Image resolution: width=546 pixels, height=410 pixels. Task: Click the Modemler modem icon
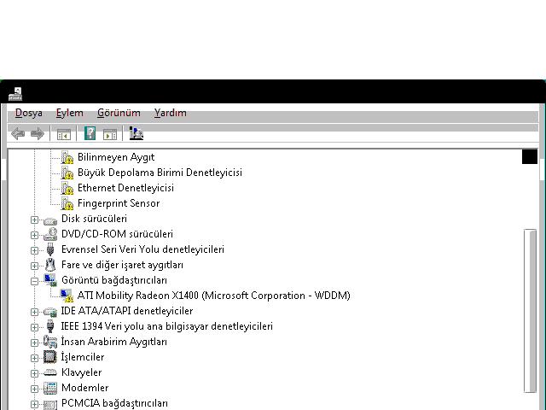click(50, 388)
